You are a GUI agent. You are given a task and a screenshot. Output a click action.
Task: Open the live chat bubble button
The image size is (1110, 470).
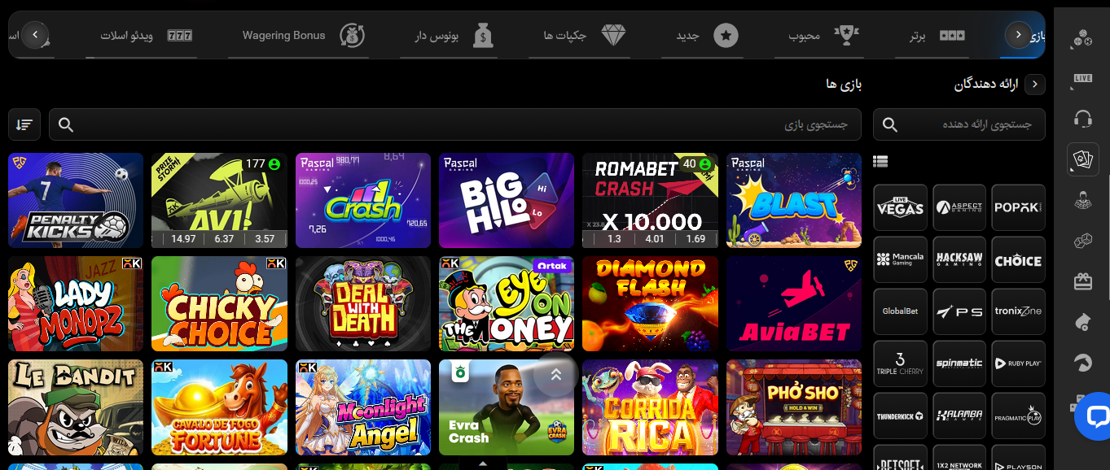coord(1095,417)
